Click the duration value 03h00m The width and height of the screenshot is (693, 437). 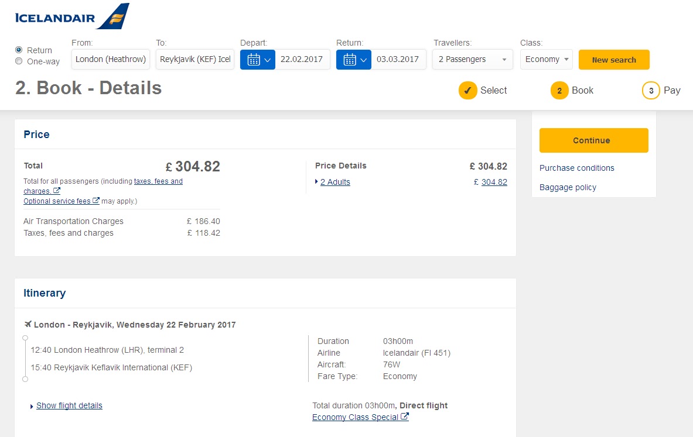point(398,341)
